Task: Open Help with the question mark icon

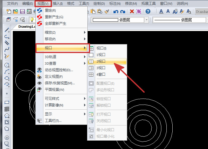Action: pyautogui.click(x=148, y=11)
